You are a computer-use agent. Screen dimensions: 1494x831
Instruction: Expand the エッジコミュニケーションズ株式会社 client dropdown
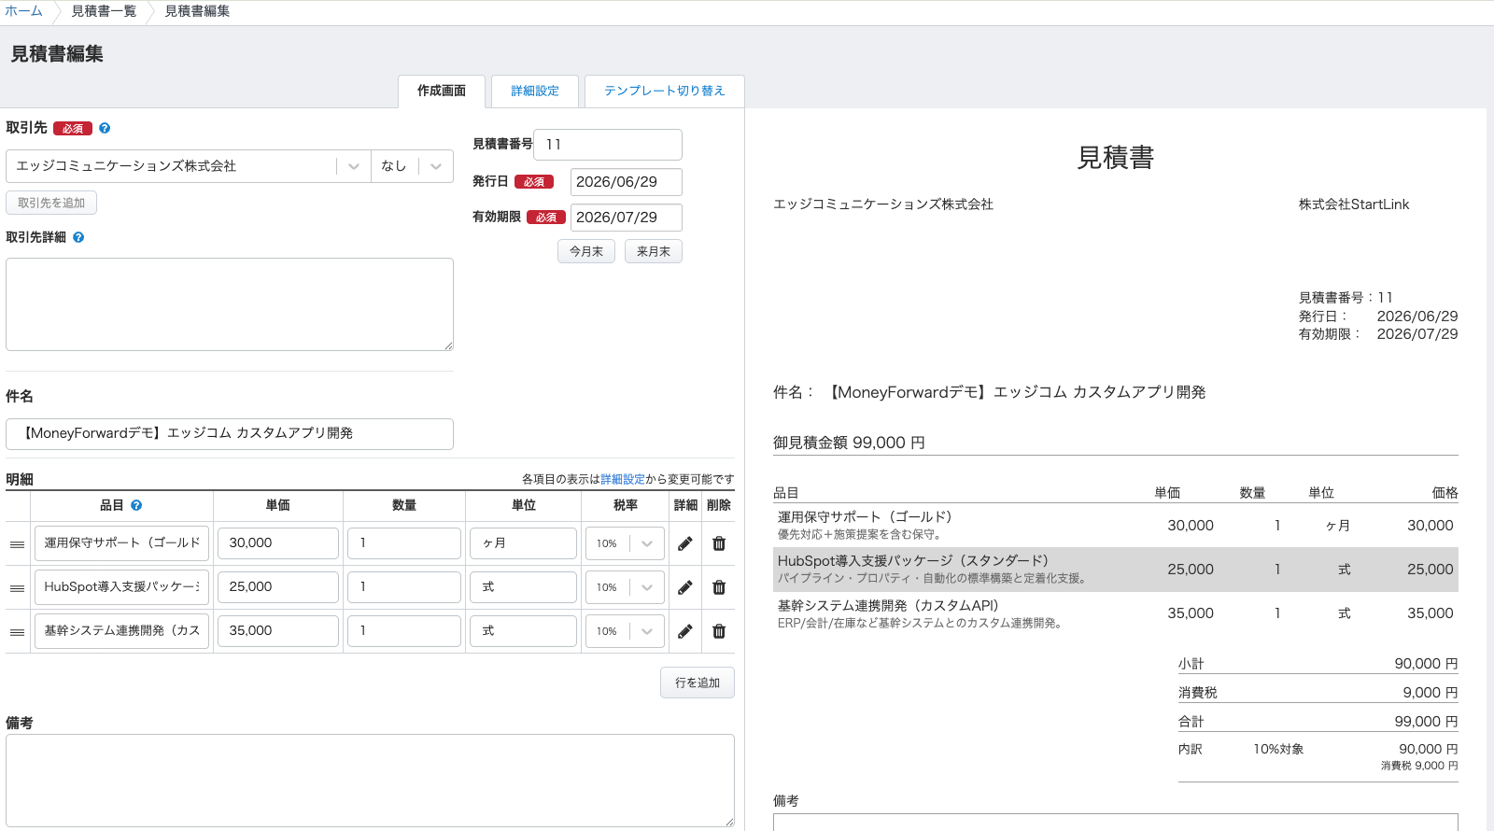(354, 166)
